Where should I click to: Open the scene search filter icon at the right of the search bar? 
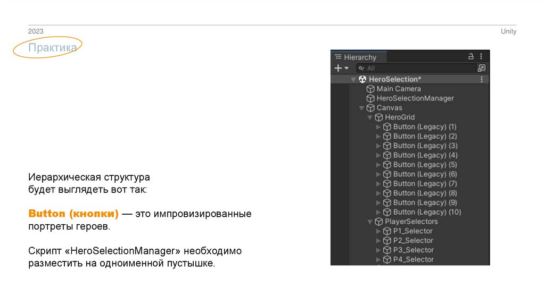482,68
